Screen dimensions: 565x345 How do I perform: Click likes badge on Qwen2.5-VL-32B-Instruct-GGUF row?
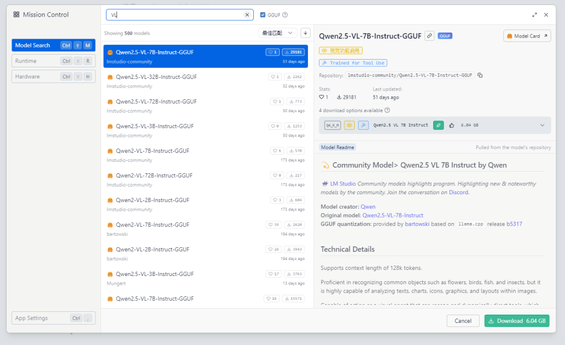tap(275, 77)
